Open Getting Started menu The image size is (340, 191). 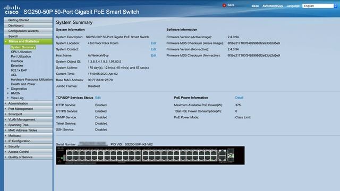[x=28, y=20]
